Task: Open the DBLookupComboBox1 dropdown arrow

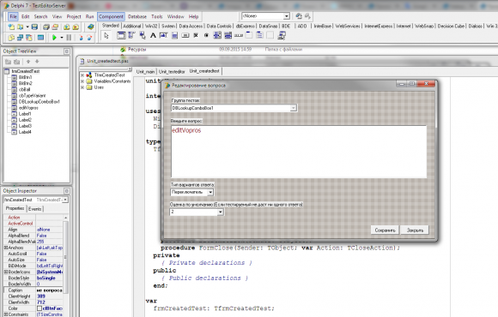Action: point(293,108)
